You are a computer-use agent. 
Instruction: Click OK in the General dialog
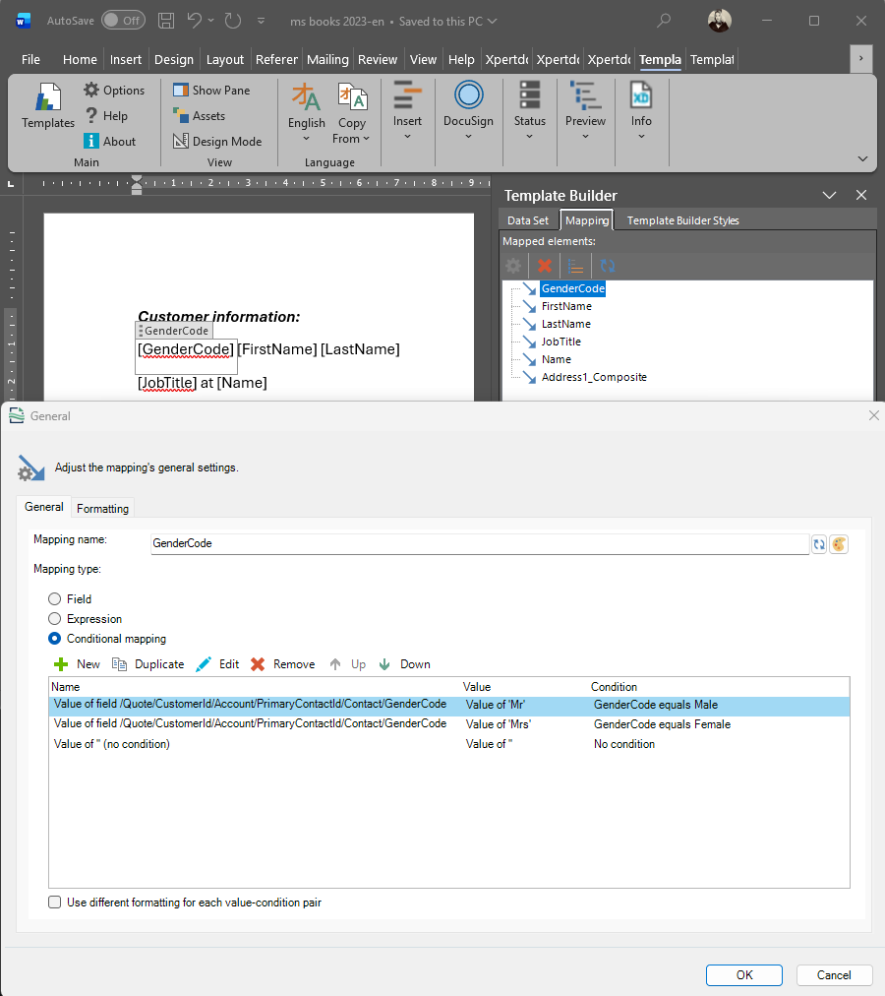tap(744, 975)
